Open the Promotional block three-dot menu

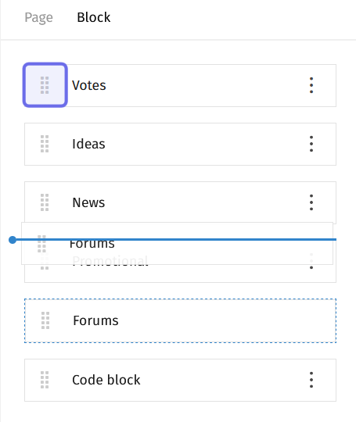(311, 261)
